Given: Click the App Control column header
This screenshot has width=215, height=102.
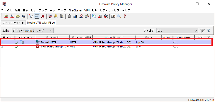Looking at the screenshot, I should [184, 37].
